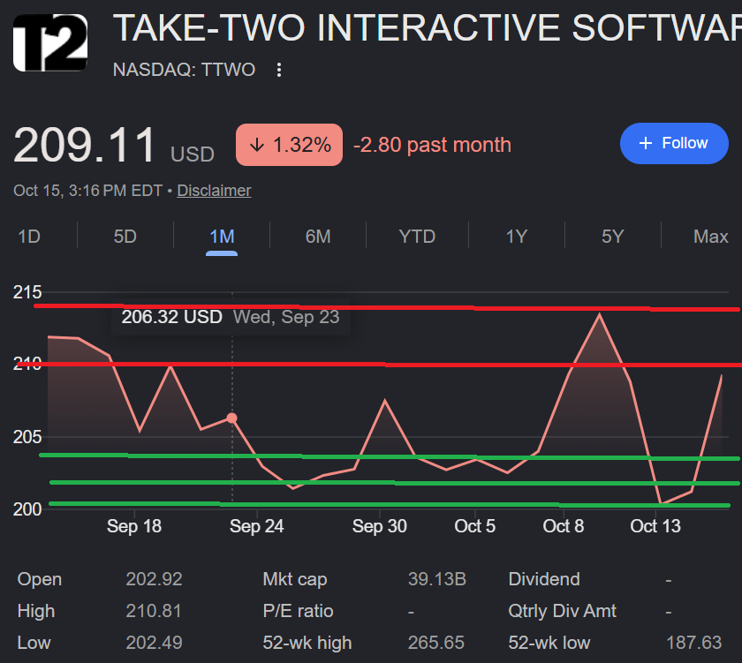Switch to the 5D chart range
Image resolution: width=742 pixels, height=663 pixels.
point(125,236)
